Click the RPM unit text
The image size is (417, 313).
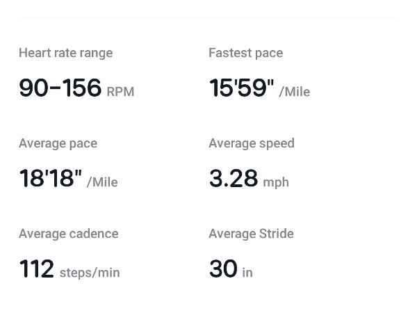(x=120, y=92)
